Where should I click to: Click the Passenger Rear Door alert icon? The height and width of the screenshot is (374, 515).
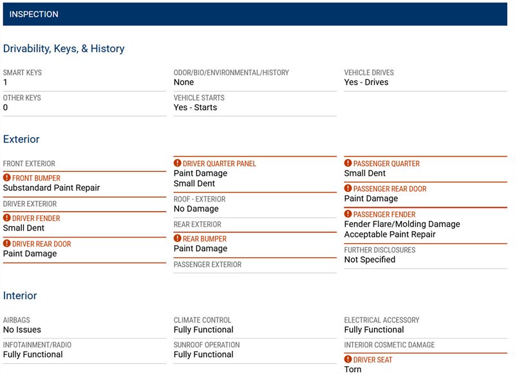[x=348, y=189]
